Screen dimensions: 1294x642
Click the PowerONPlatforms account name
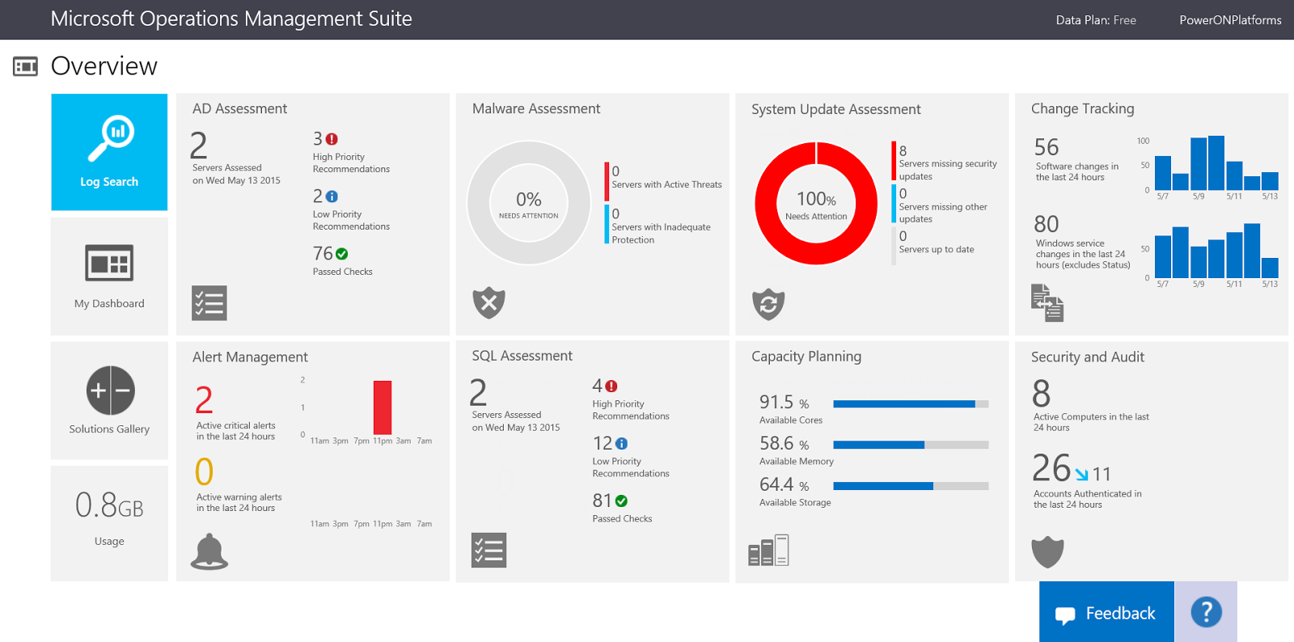[x=1229, y=20]
